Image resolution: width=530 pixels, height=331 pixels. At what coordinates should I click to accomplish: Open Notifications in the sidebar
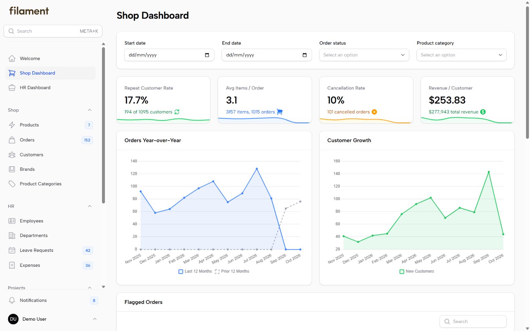coord(53,300)
